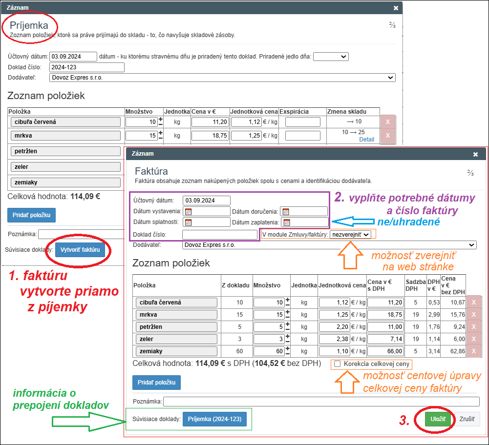Click Pridať položku in Faktúra
The height and width of the screenshot is (445, 489).
(156, 383)
